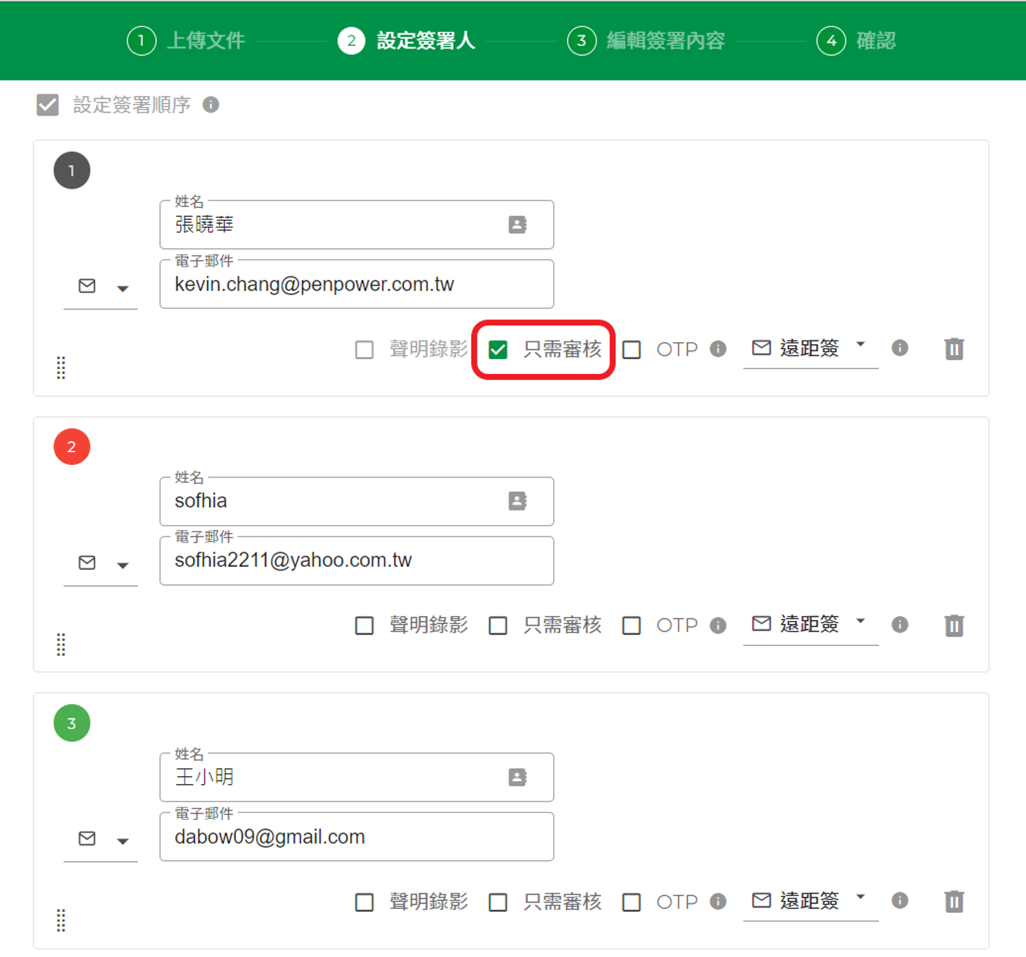Open contact method dropdown for signer 2

(x=101, y=563)
